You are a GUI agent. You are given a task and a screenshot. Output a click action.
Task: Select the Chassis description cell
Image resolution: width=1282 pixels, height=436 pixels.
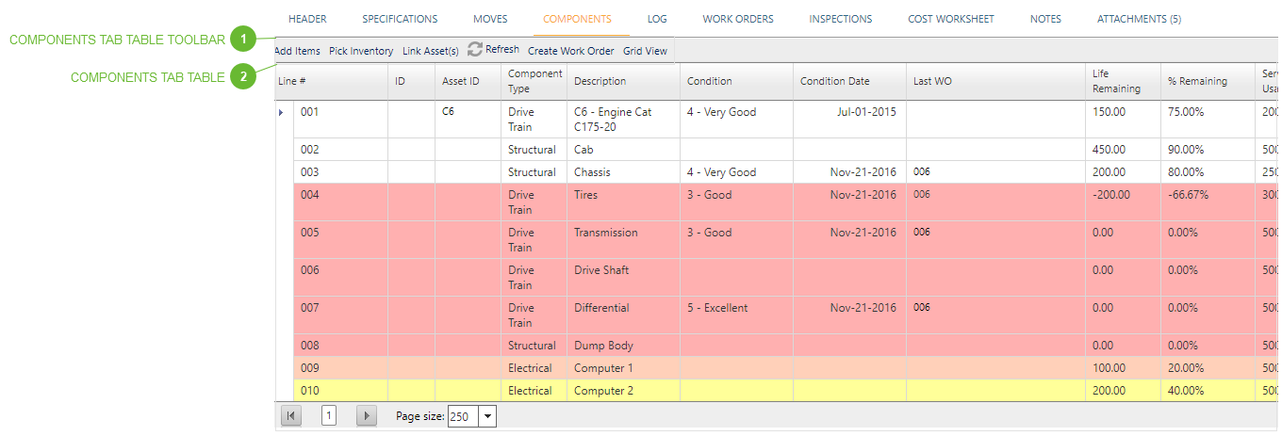point(624,172)
